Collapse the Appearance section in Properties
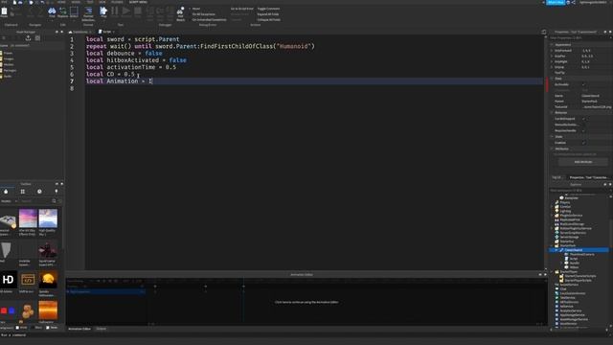This screenshot has height=345, width=613. 552,45
